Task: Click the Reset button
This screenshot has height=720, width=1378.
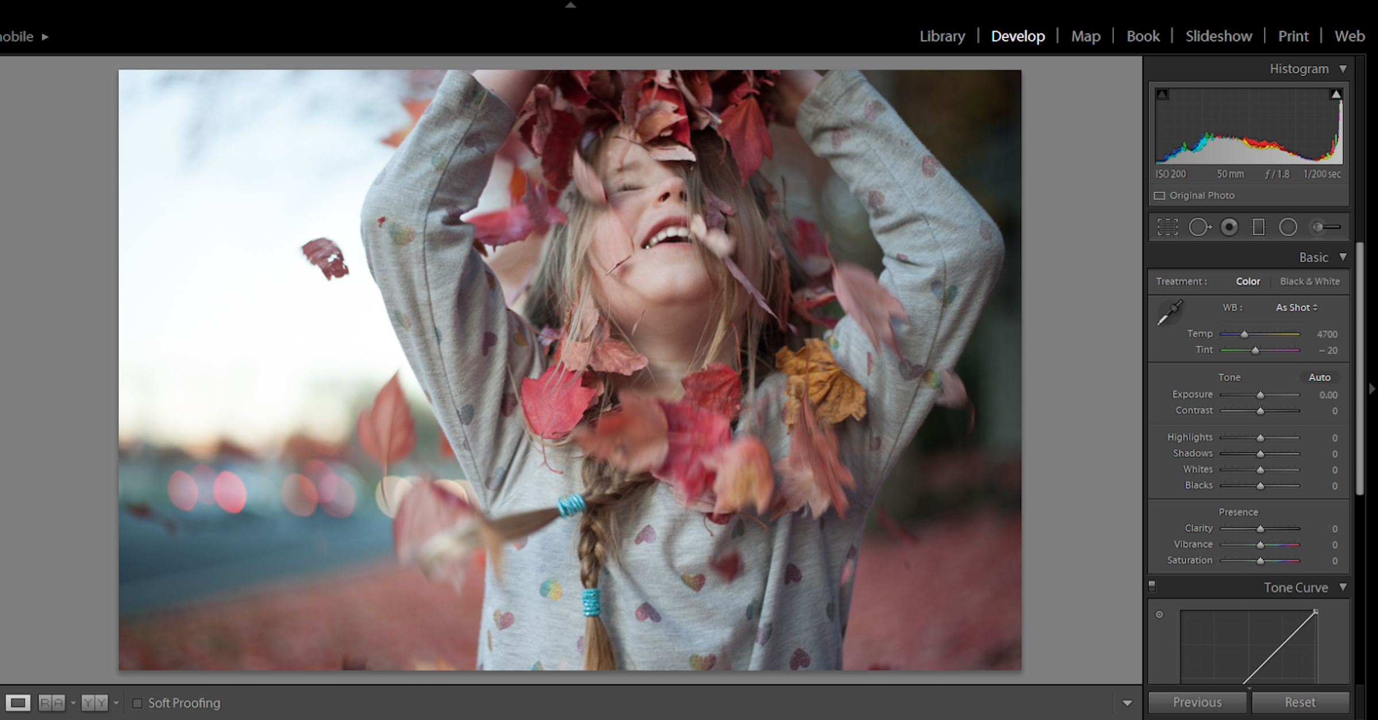Action: click(1300, 702)
